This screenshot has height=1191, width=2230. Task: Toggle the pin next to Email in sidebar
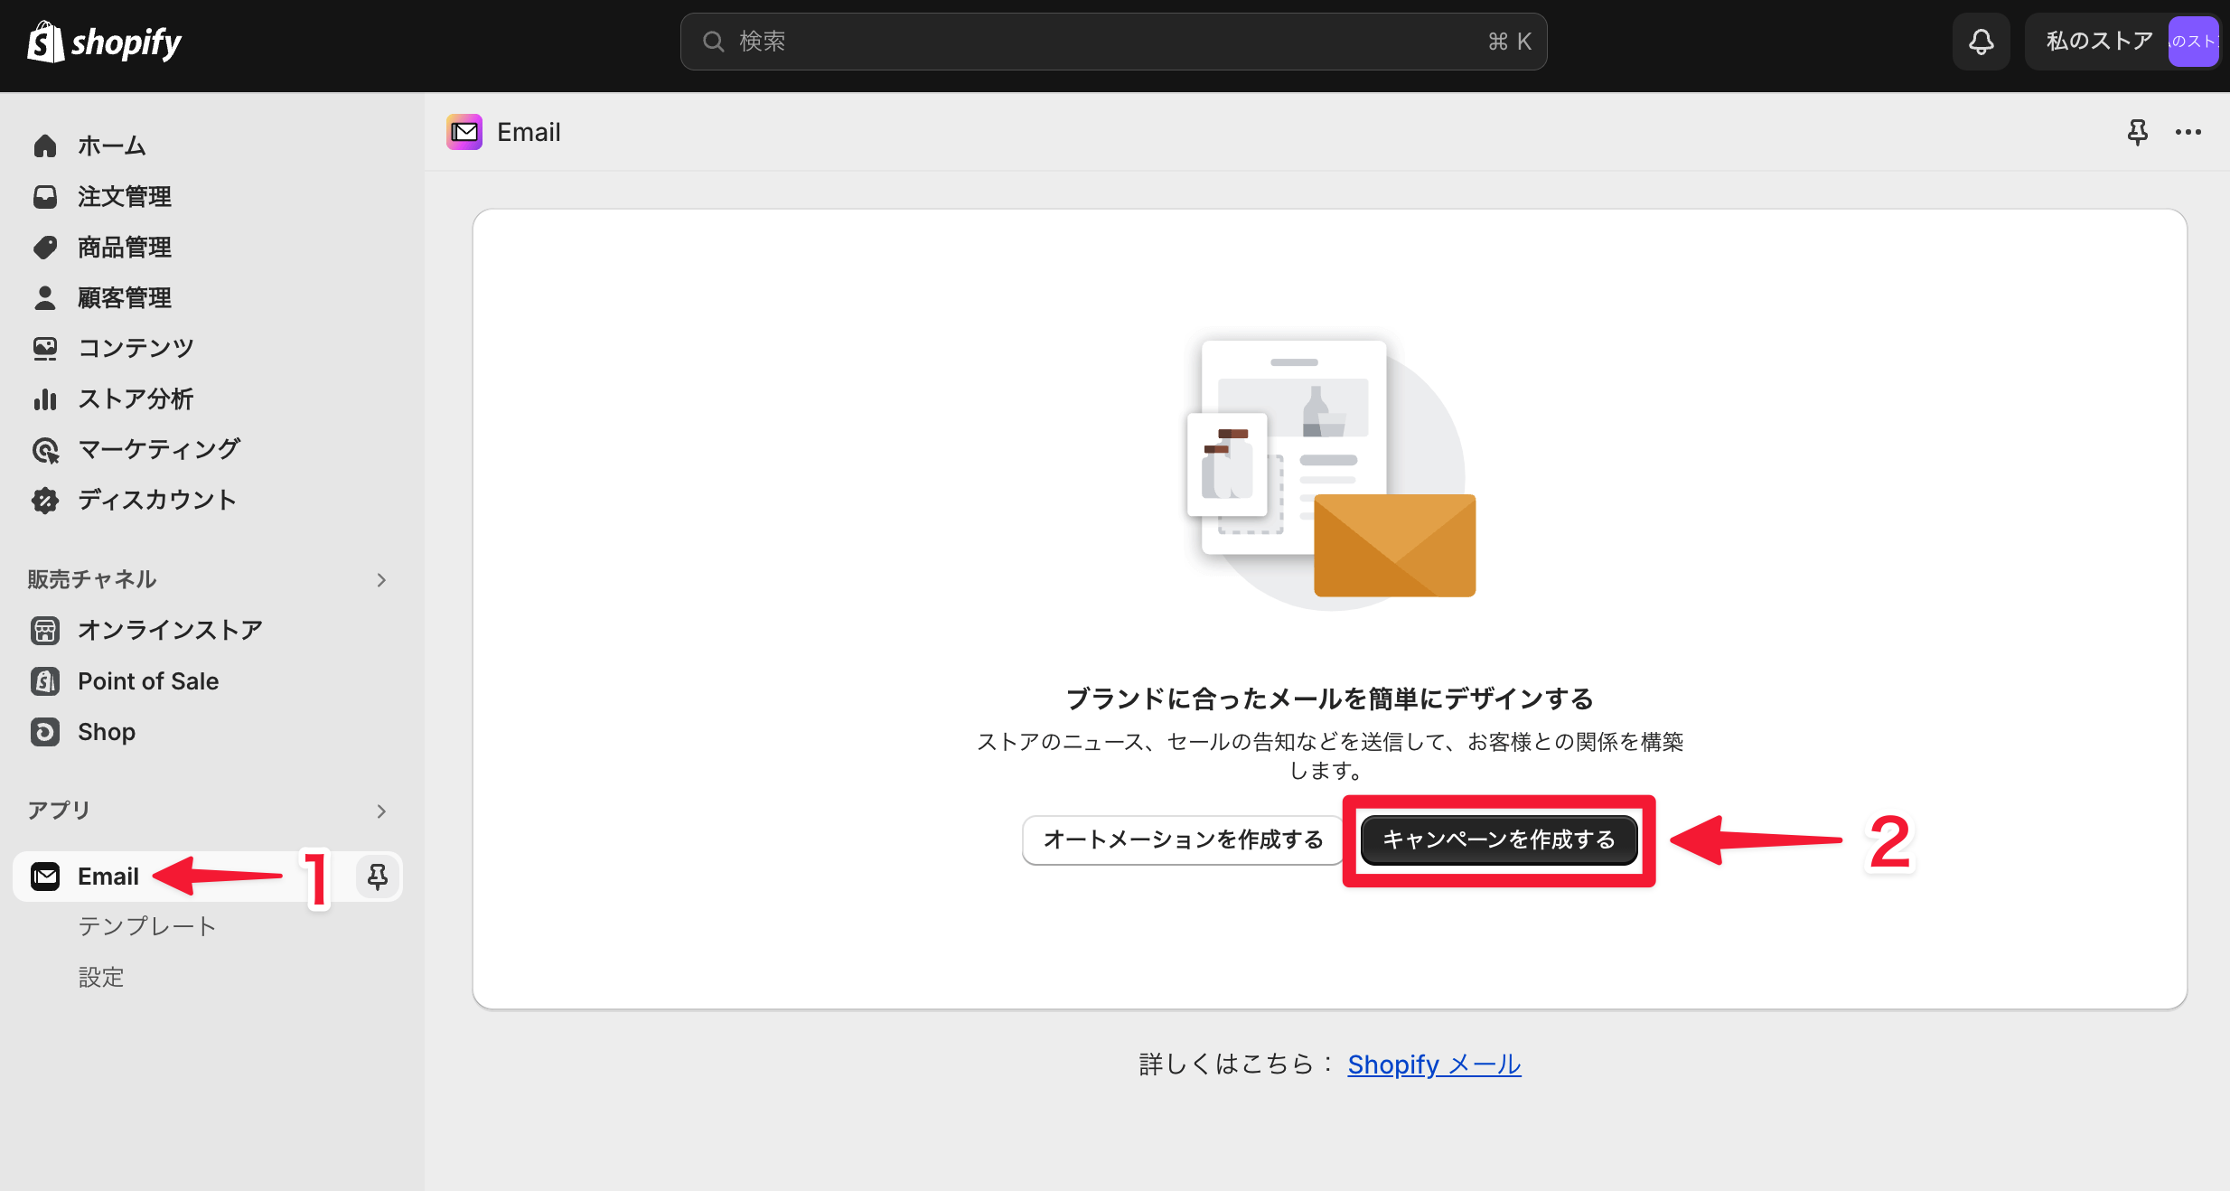pos(377,876)
